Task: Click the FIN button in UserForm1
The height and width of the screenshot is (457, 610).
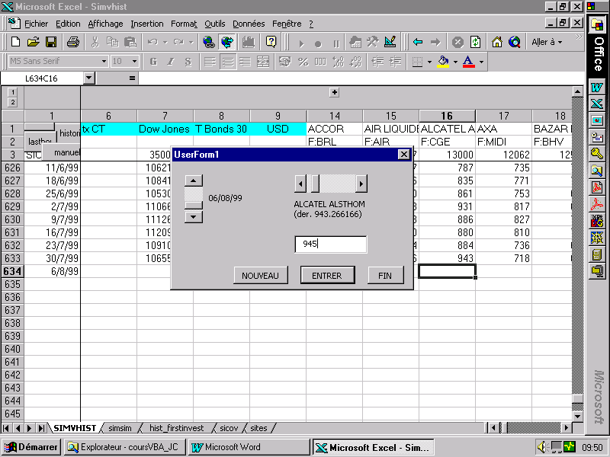Action: [385, 276]
